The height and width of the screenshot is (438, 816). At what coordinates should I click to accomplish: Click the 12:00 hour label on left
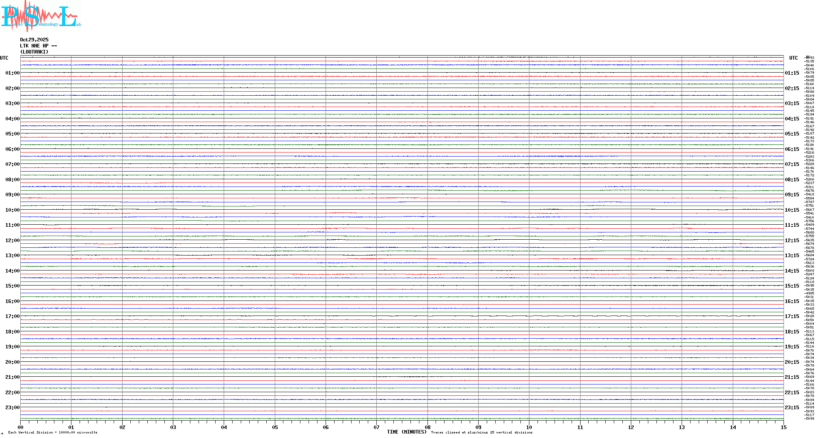coord(12,240)
